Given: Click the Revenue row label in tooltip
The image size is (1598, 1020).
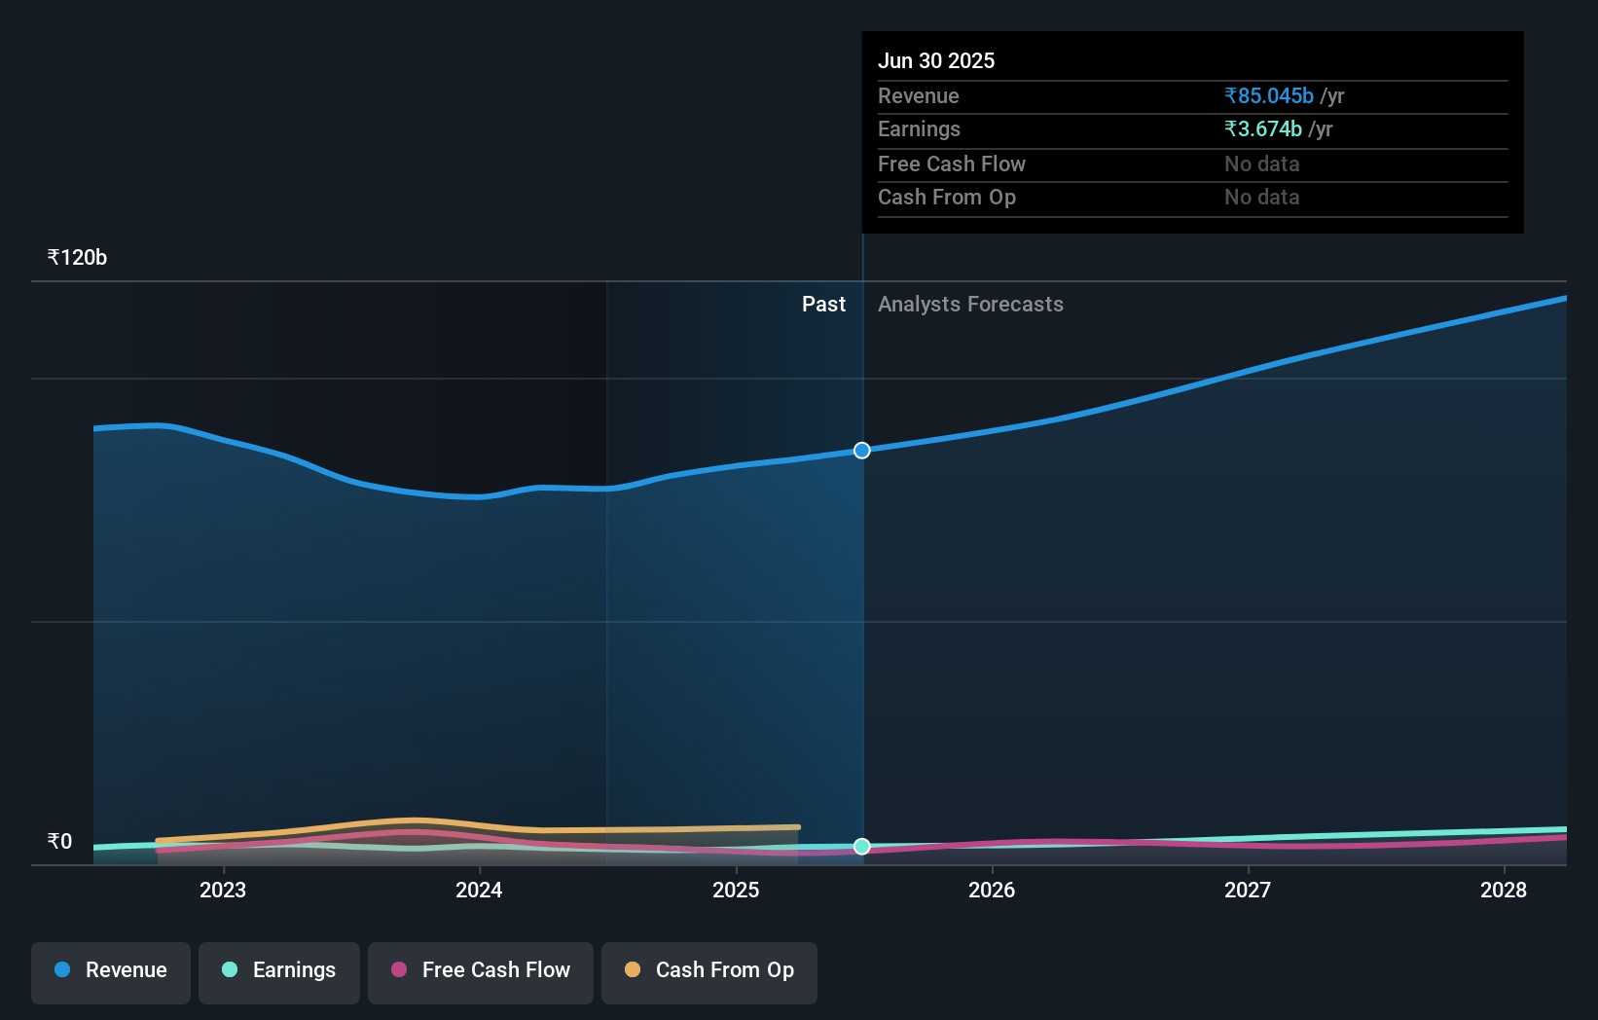Looking at the screenshot, I should click(919, 96).
